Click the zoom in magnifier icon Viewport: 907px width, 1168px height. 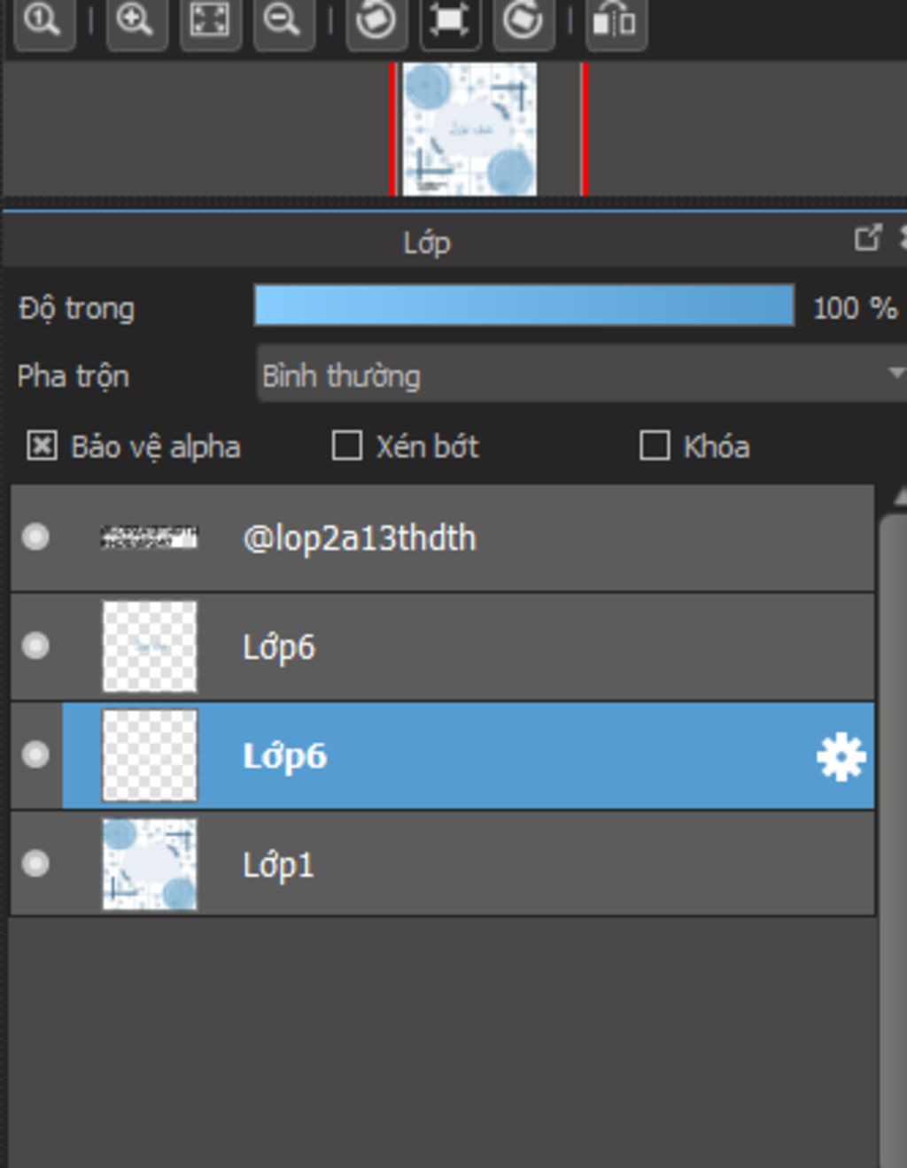tap(136, 19)
